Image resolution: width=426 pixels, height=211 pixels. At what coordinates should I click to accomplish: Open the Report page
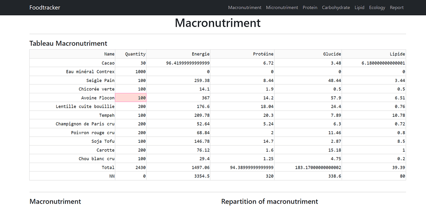(396, 7)
